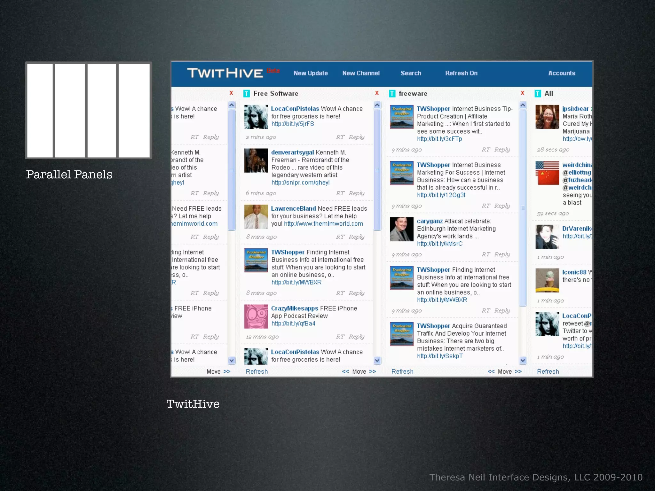Viewport: 655px width, 491px height.
Task: Click the caryganz profile picture
Action: (x=401, y=229)
